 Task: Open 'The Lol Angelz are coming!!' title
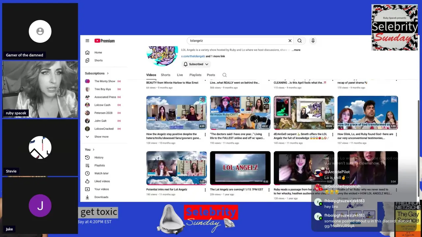[x=237, y=190]
